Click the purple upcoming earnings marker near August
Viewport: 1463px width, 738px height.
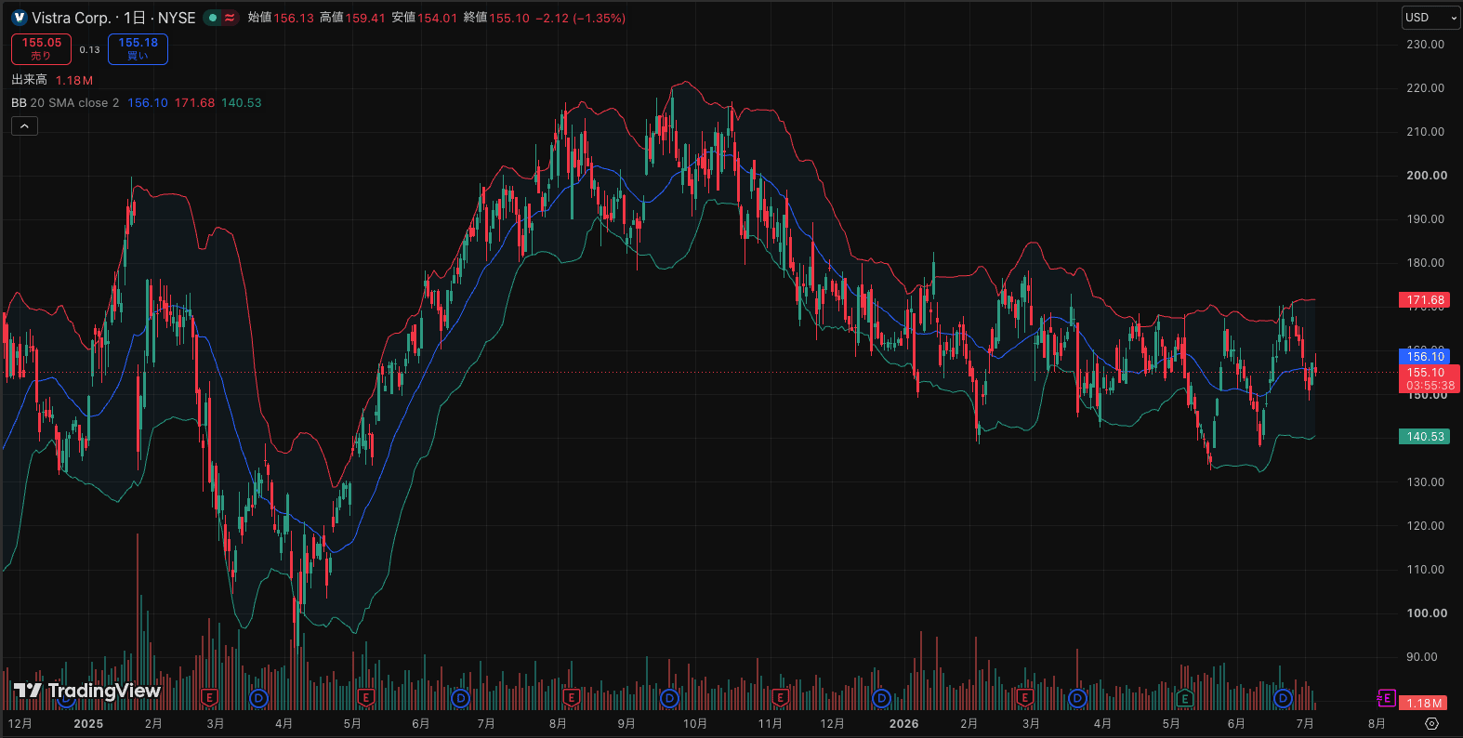[x=1386, y=697]
